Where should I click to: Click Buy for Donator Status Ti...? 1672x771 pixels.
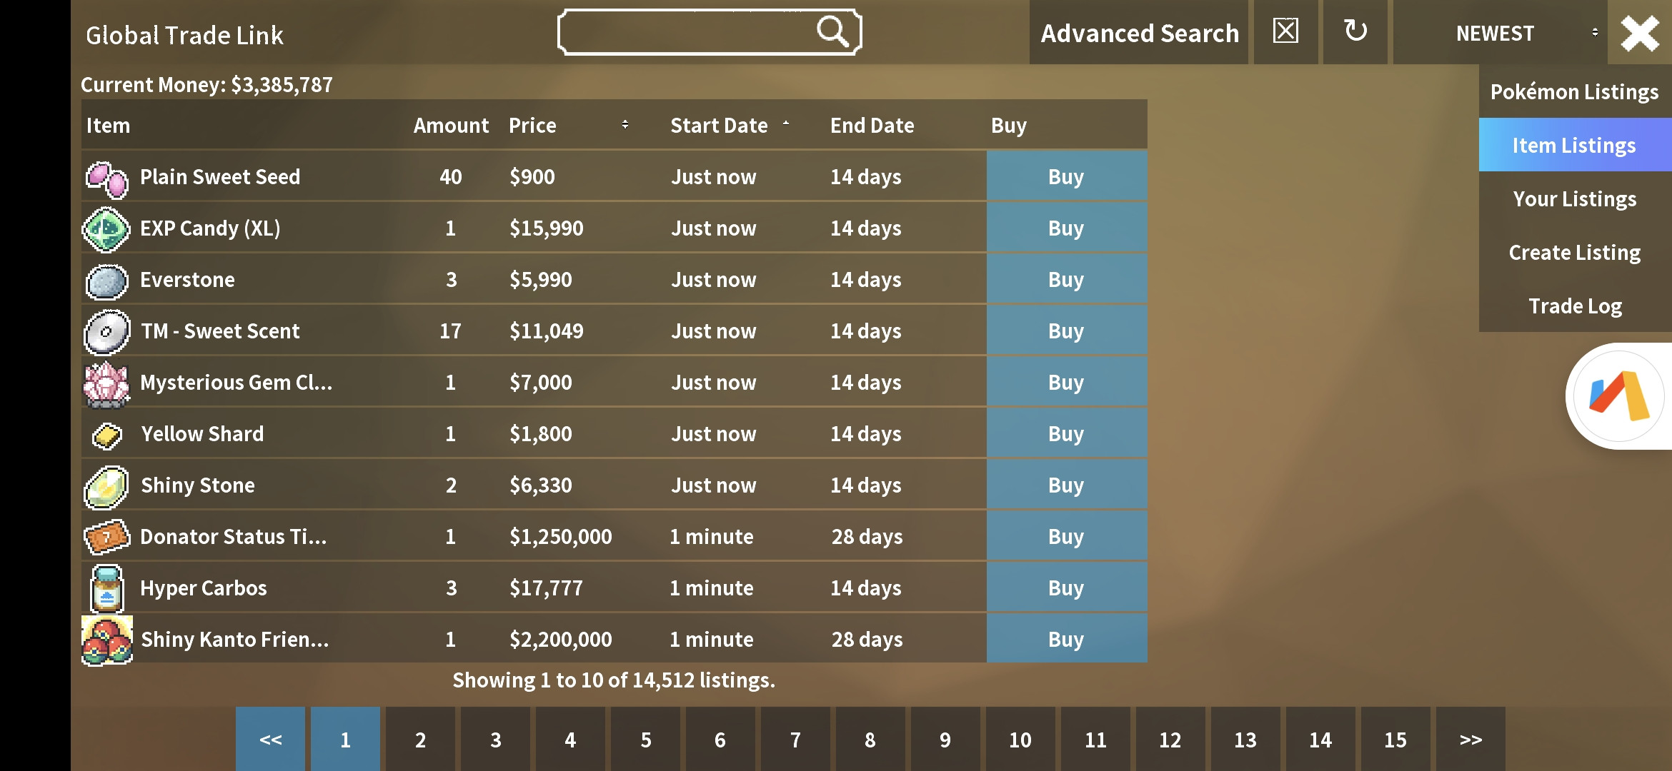1066,535
